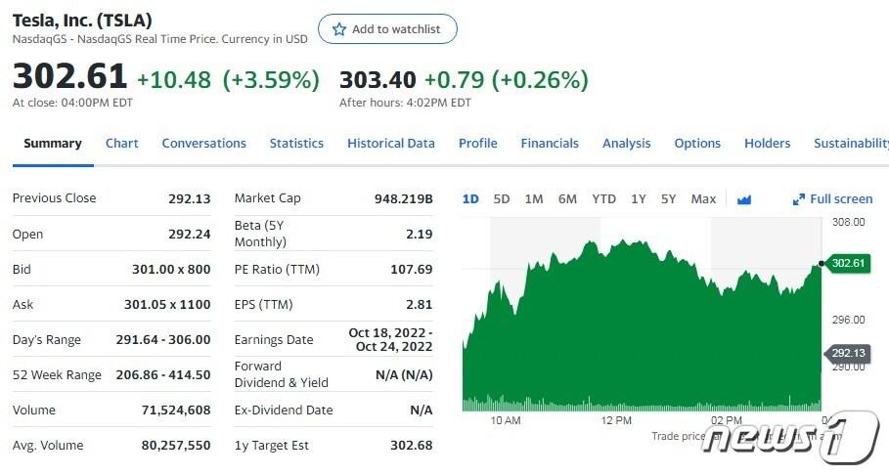889x476 pixels.
Task: Click the Add to watchlist button
Action: [x=387, y=29]
